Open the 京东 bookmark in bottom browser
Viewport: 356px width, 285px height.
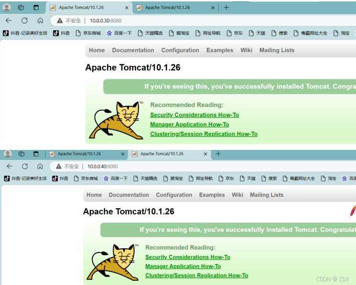pos(226,179)
